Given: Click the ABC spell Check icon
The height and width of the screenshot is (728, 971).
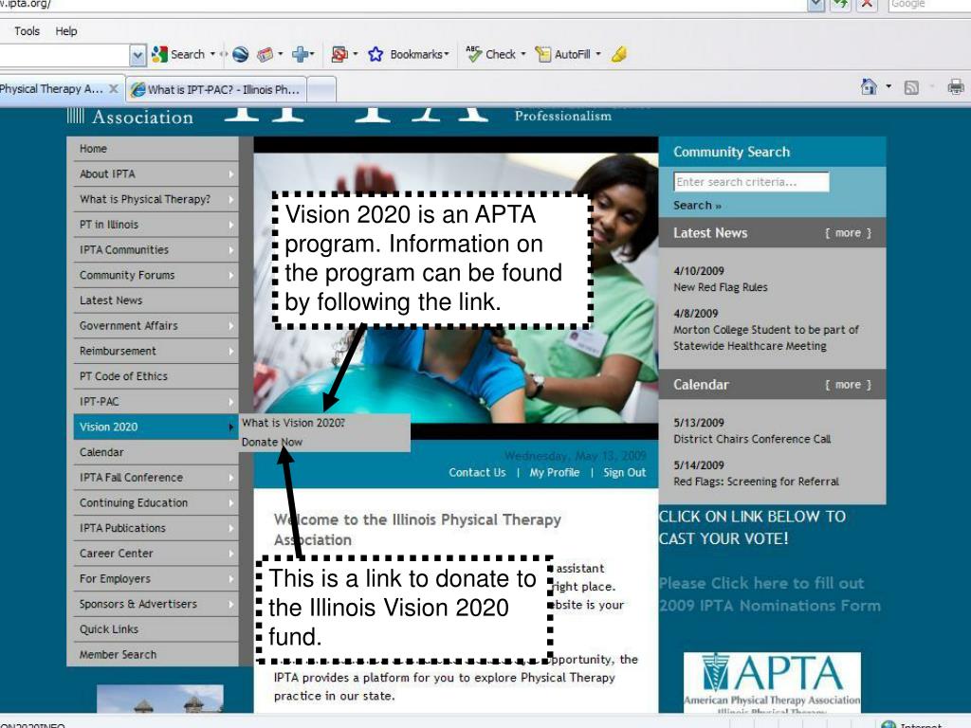Looking at the screenshot, I should pos(474,54).
